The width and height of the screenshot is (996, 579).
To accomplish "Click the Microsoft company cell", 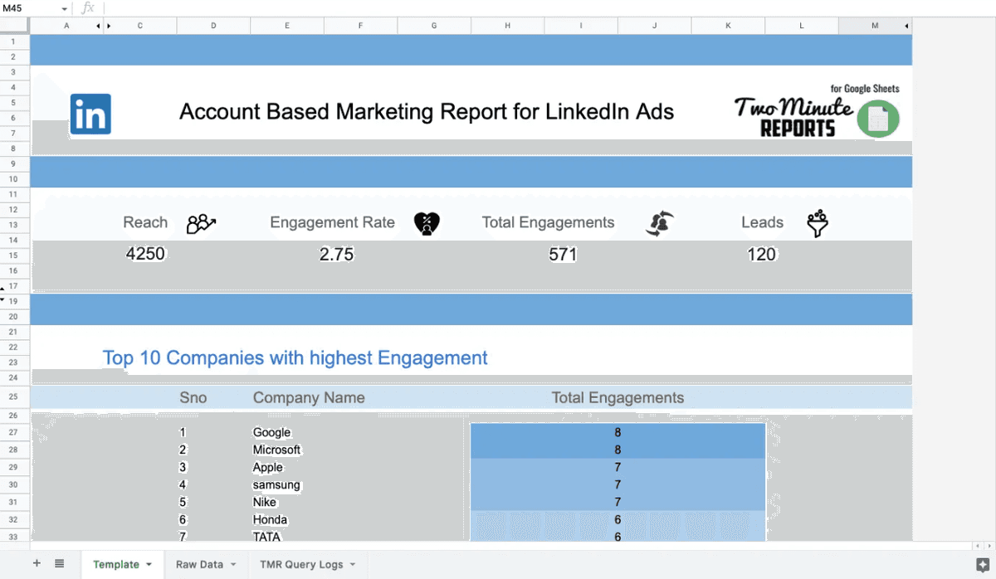I will click(x=276, y=450).
